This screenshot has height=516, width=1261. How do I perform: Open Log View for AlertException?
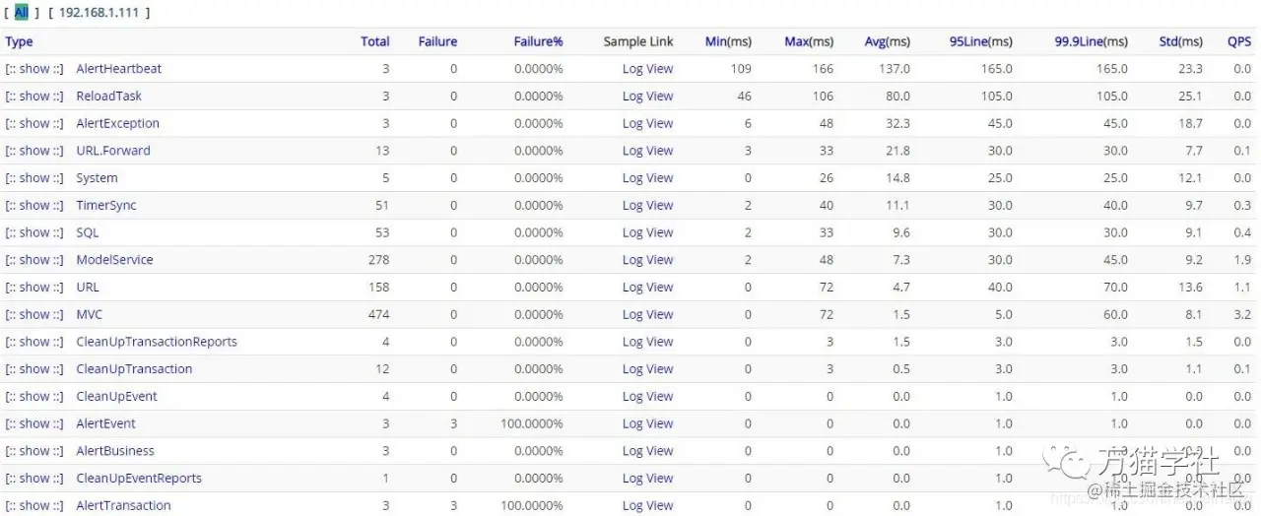click(x=647, y=123)
